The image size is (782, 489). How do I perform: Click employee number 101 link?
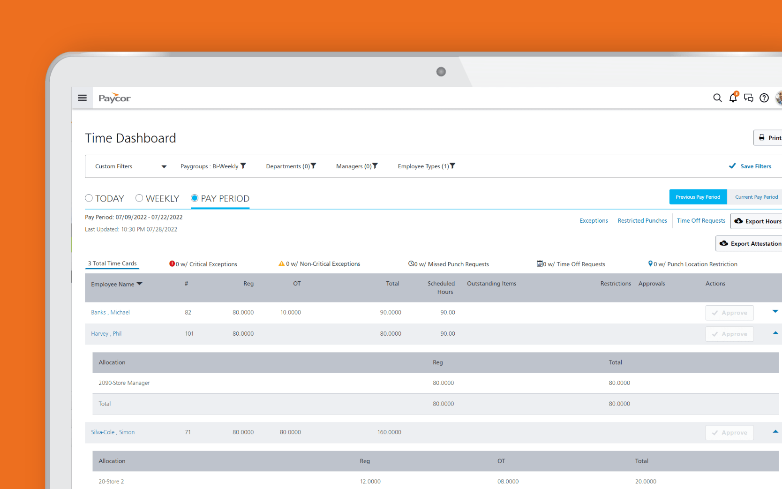[x=189, y=334]
